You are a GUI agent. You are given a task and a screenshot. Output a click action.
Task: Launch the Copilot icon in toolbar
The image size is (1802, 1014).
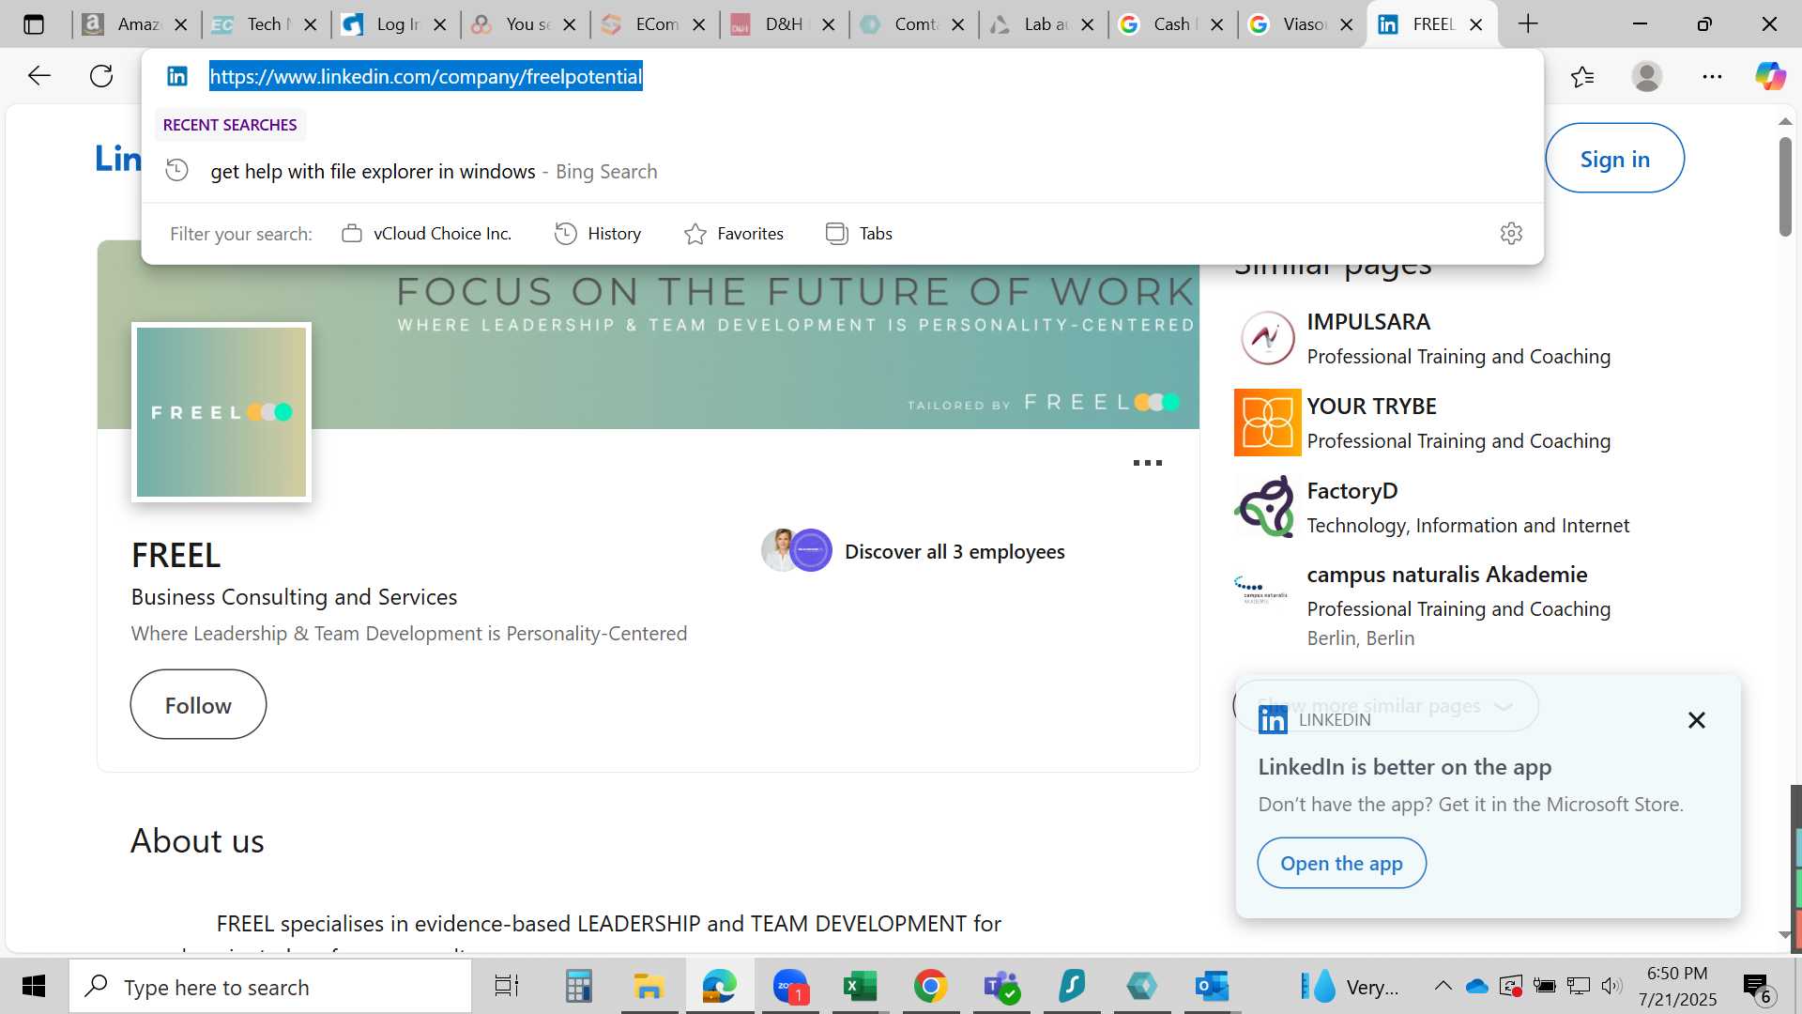click(x=1771, y=76)
